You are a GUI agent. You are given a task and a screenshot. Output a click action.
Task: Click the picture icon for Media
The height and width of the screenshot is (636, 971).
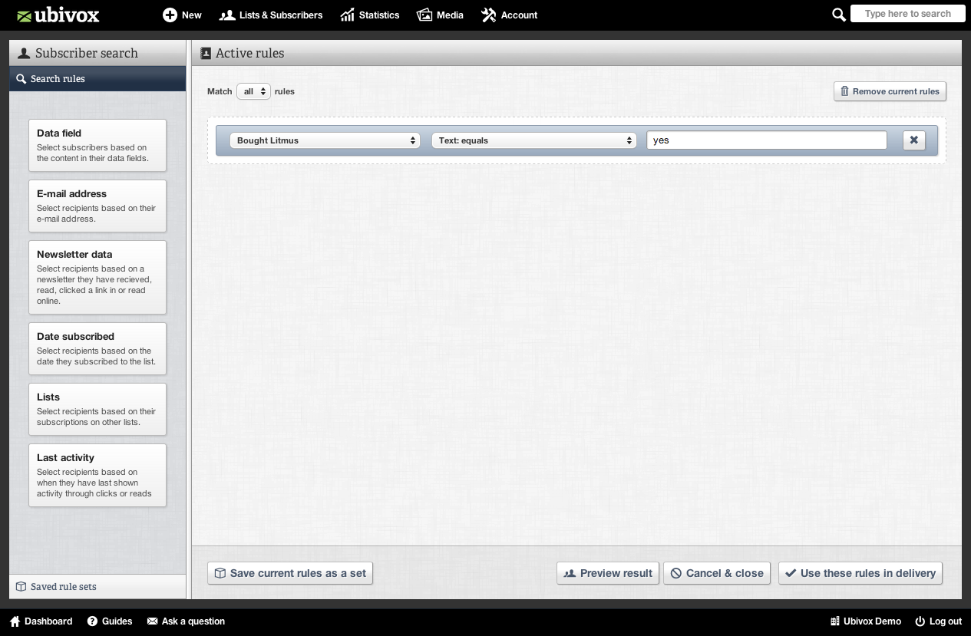[424, 15]
